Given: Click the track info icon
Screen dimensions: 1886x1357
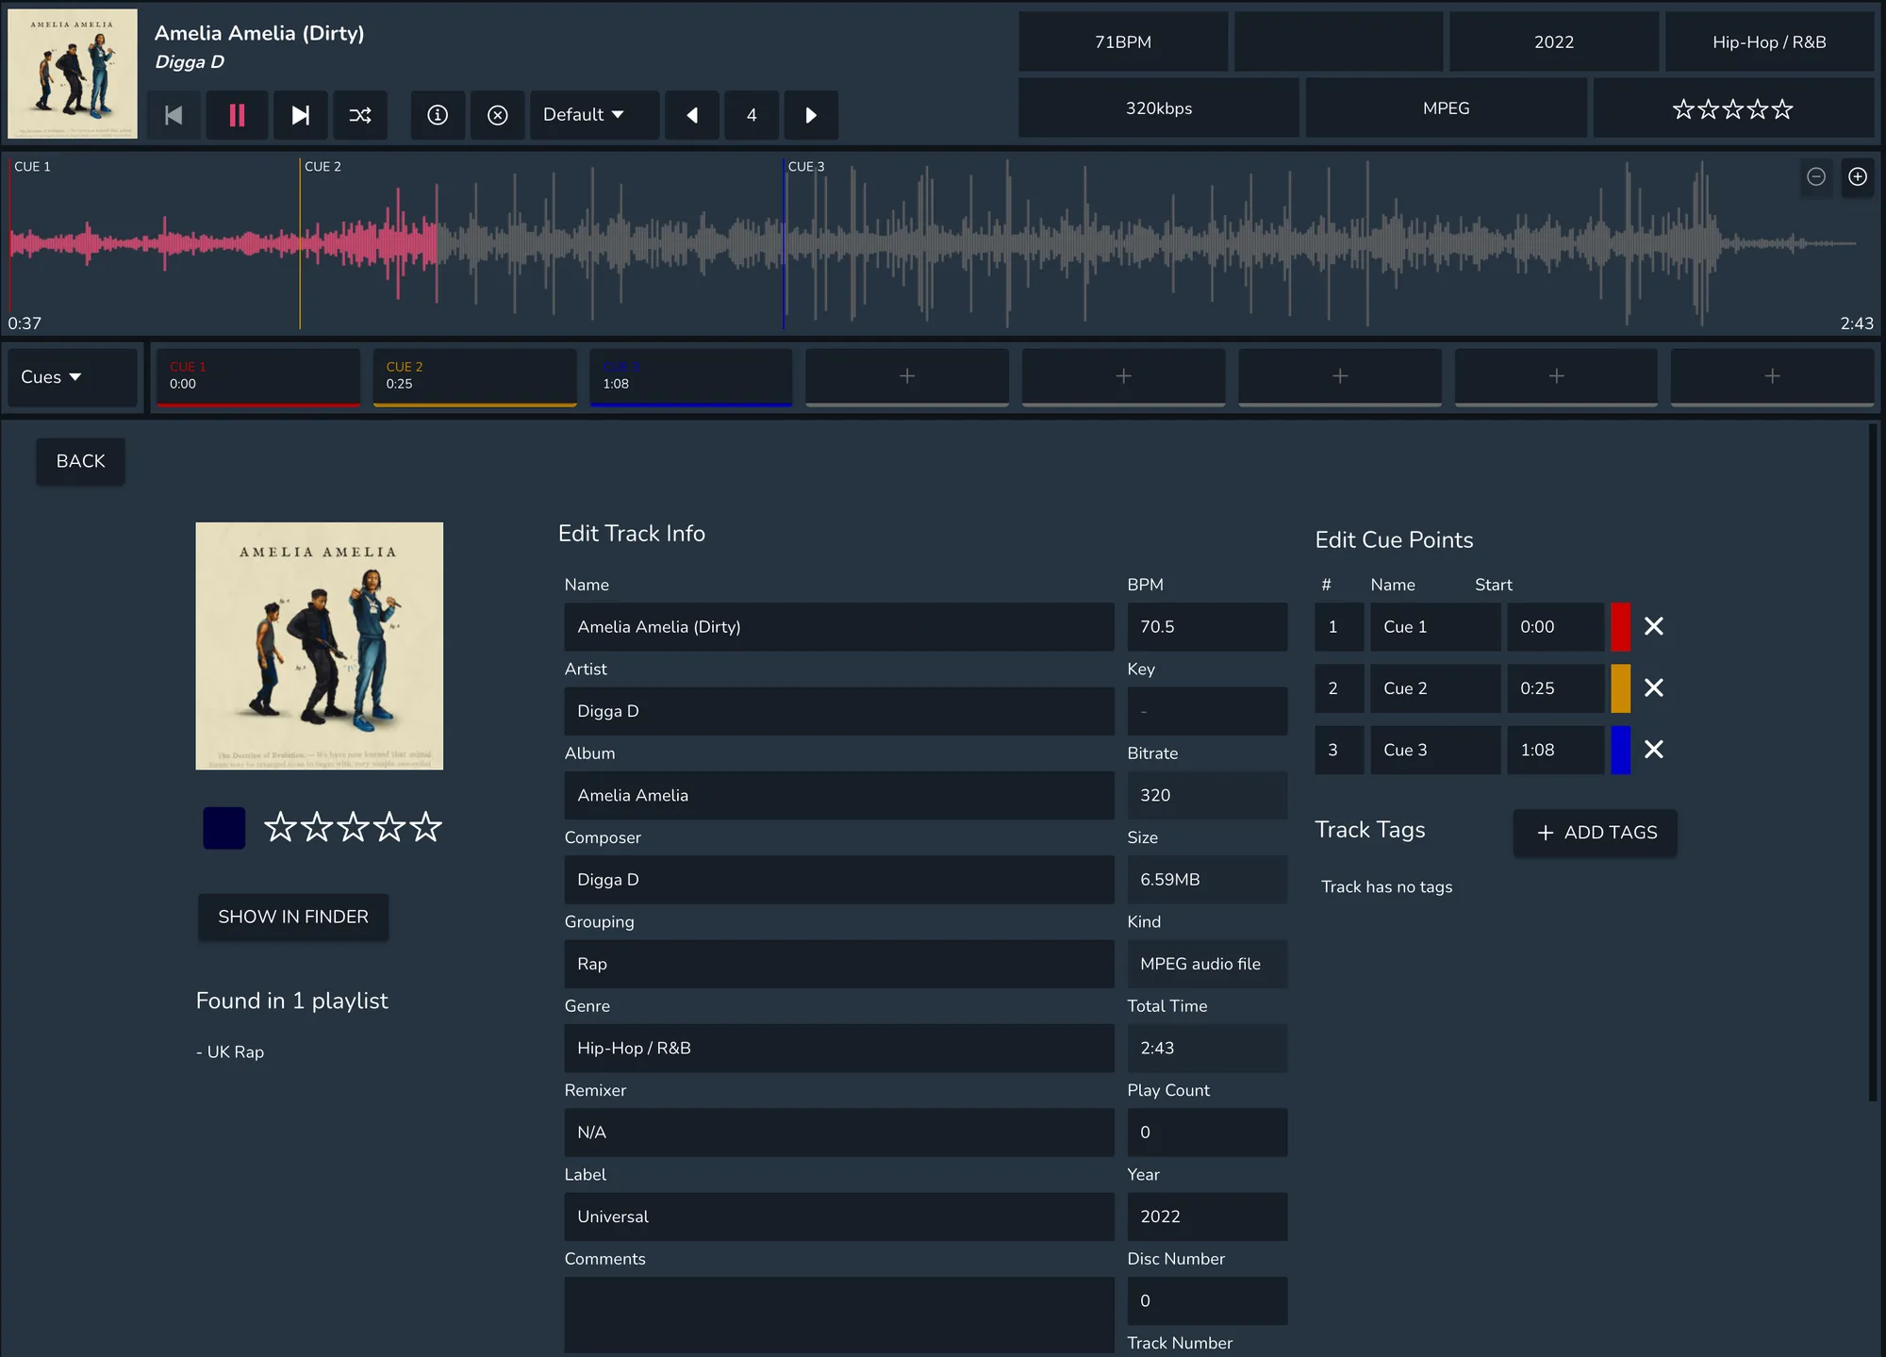Looking at the screenshot, I should click(x=438, y=115).
